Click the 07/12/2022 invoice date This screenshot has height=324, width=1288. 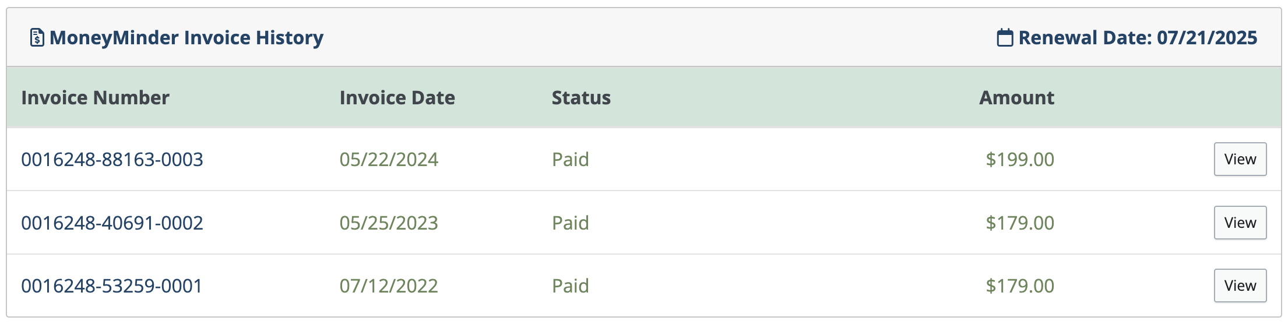click(389, 286)
